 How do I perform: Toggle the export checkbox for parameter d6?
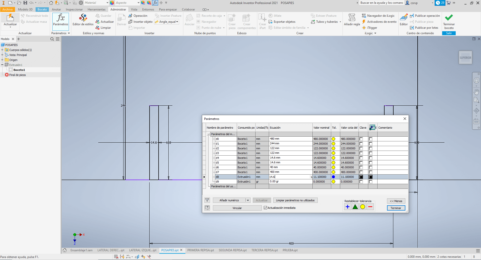tap(371, 167)
